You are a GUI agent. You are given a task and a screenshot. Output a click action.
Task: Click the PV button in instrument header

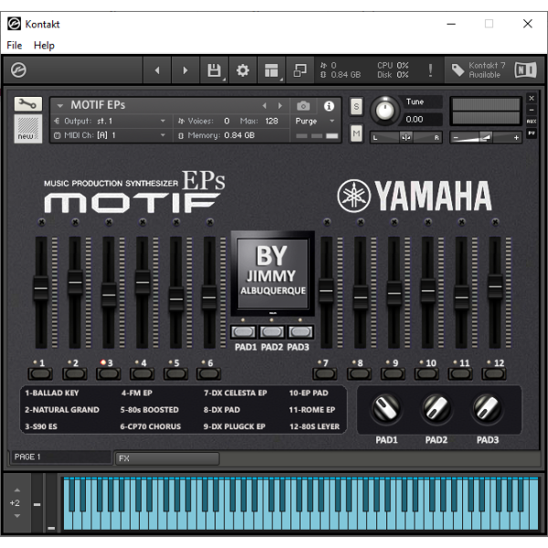[532, 133]
